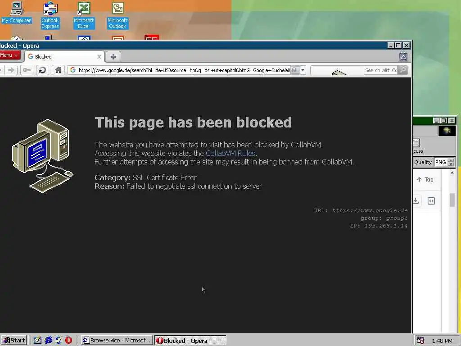Reload the page with refresh button

tap(42, 70)
